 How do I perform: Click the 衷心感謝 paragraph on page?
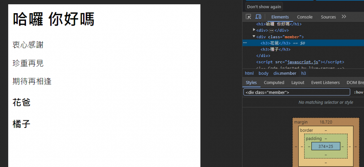tap(28, 45)
